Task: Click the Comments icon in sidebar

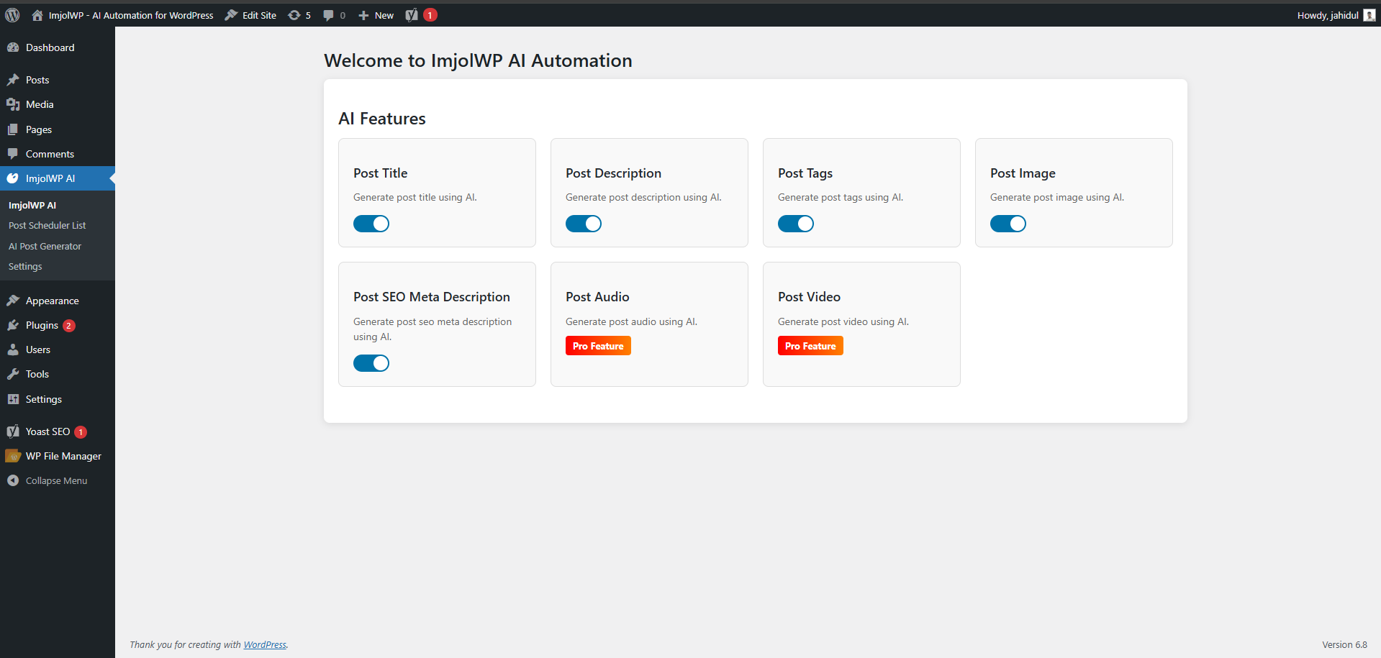Action: (13, 154)
